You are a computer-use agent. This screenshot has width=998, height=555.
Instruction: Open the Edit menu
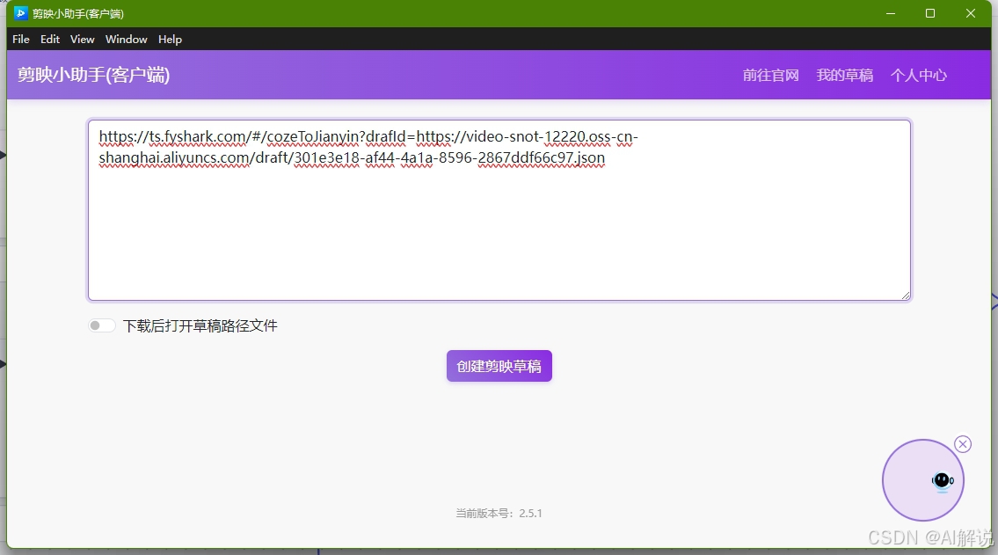pos(49,39)
